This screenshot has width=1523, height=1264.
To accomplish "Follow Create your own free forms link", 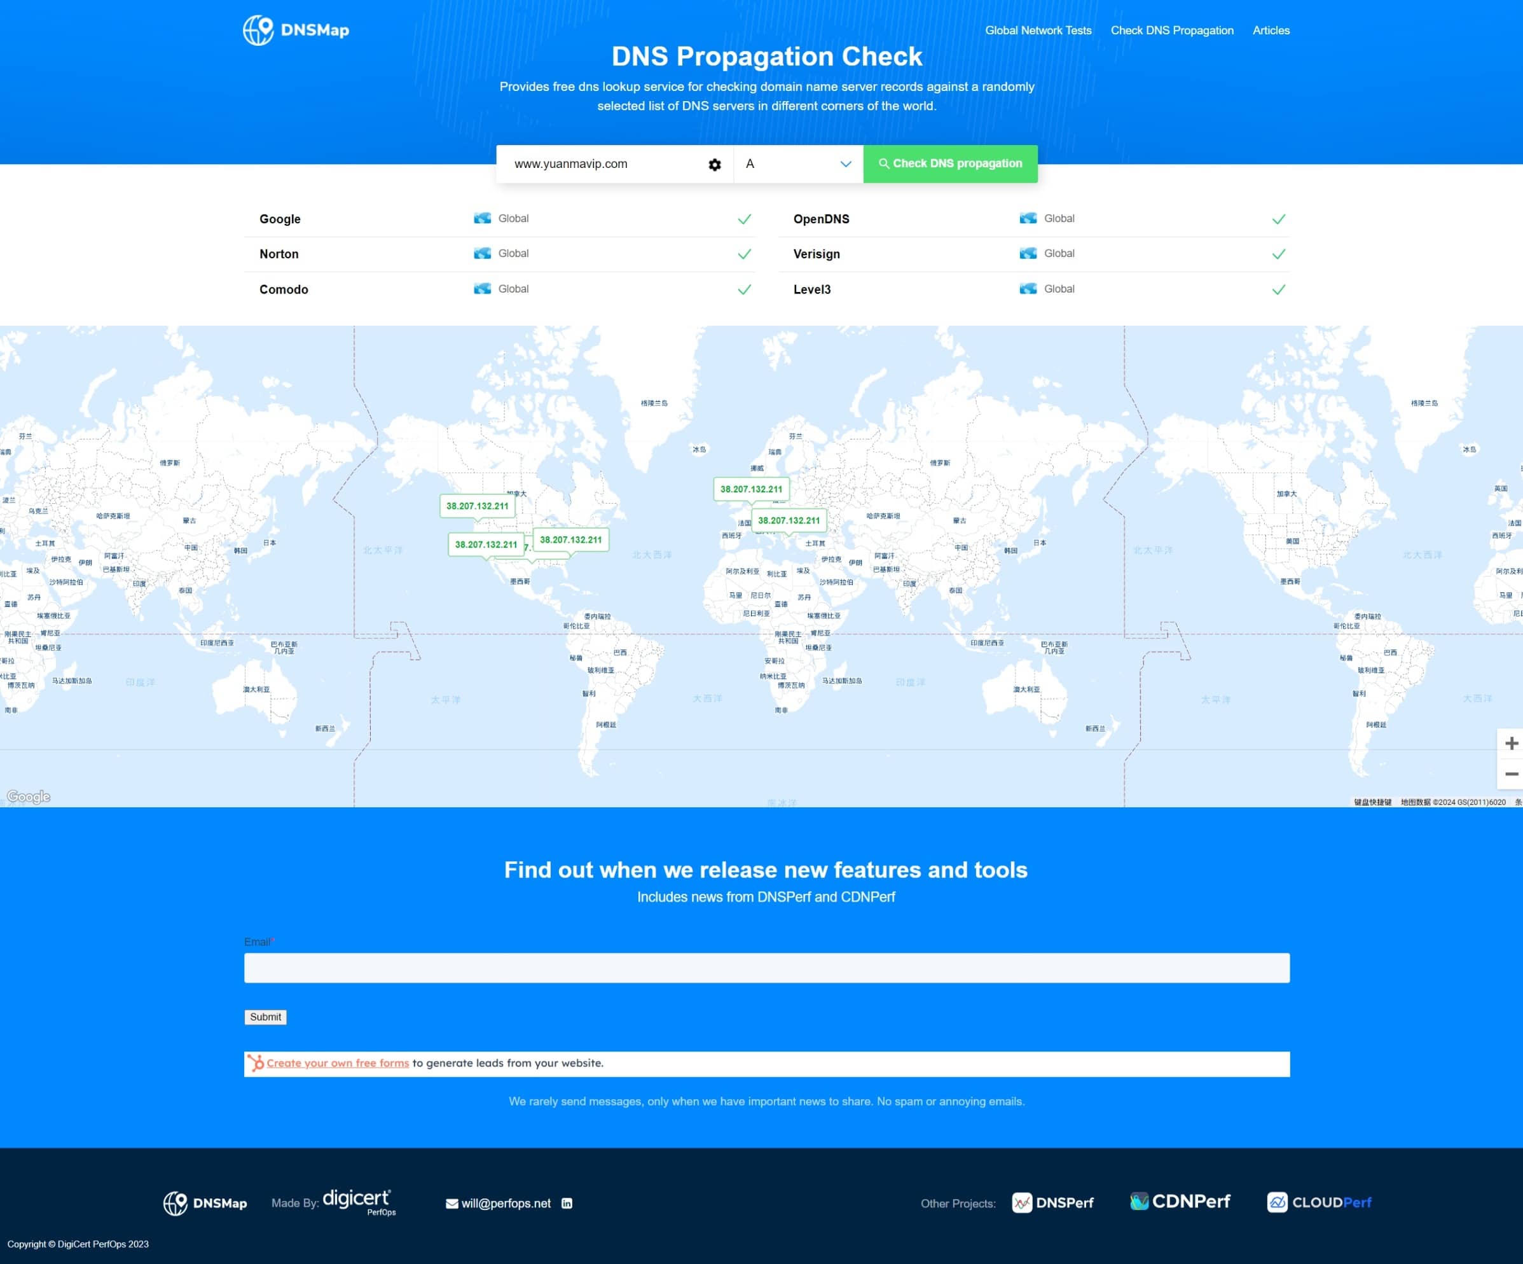I will (337, 1063).
